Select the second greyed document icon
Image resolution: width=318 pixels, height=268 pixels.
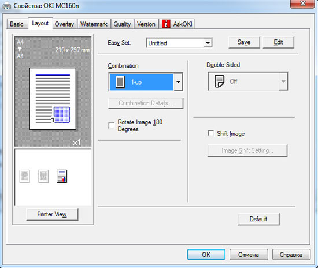coord(43,176)
